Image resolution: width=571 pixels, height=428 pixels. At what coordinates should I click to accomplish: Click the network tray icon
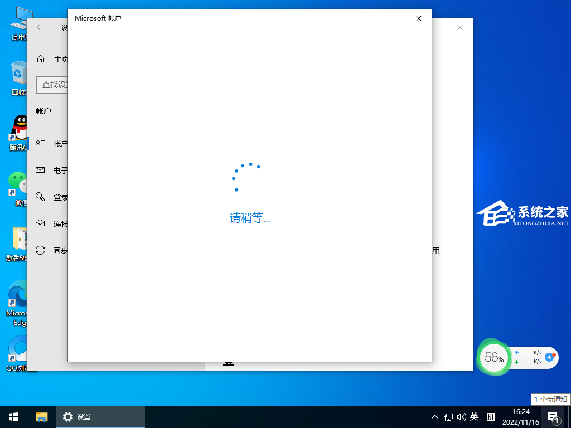(448, 416)
